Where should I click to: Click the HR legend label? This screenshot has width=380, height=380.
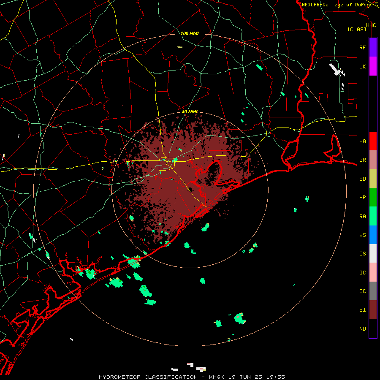tap(362, 198)
